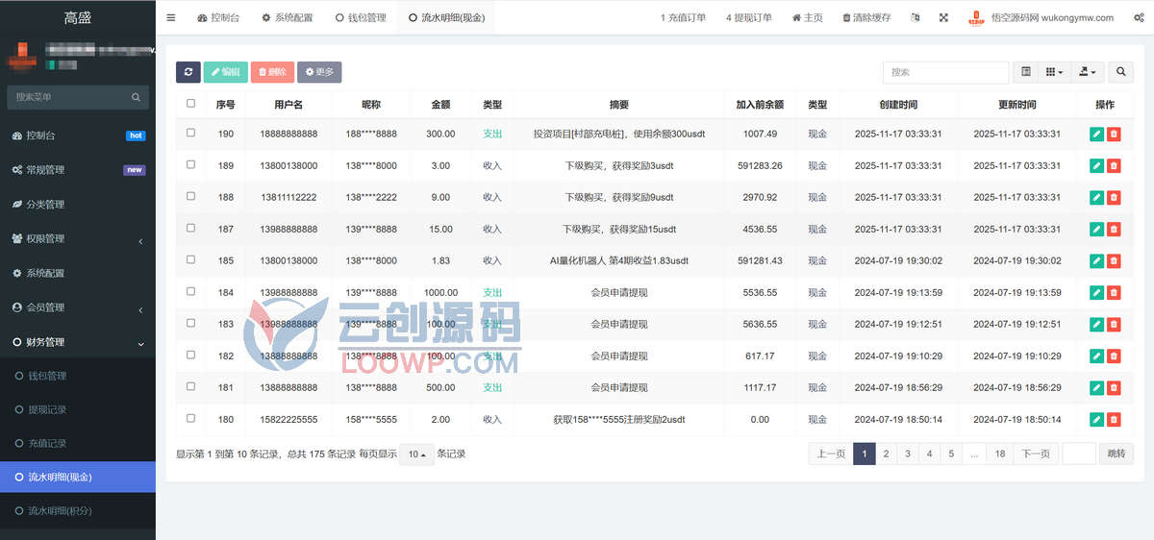The image size is (1154, 540).
Task: Go to page 18 in pagination
Action: point(1000,454)
